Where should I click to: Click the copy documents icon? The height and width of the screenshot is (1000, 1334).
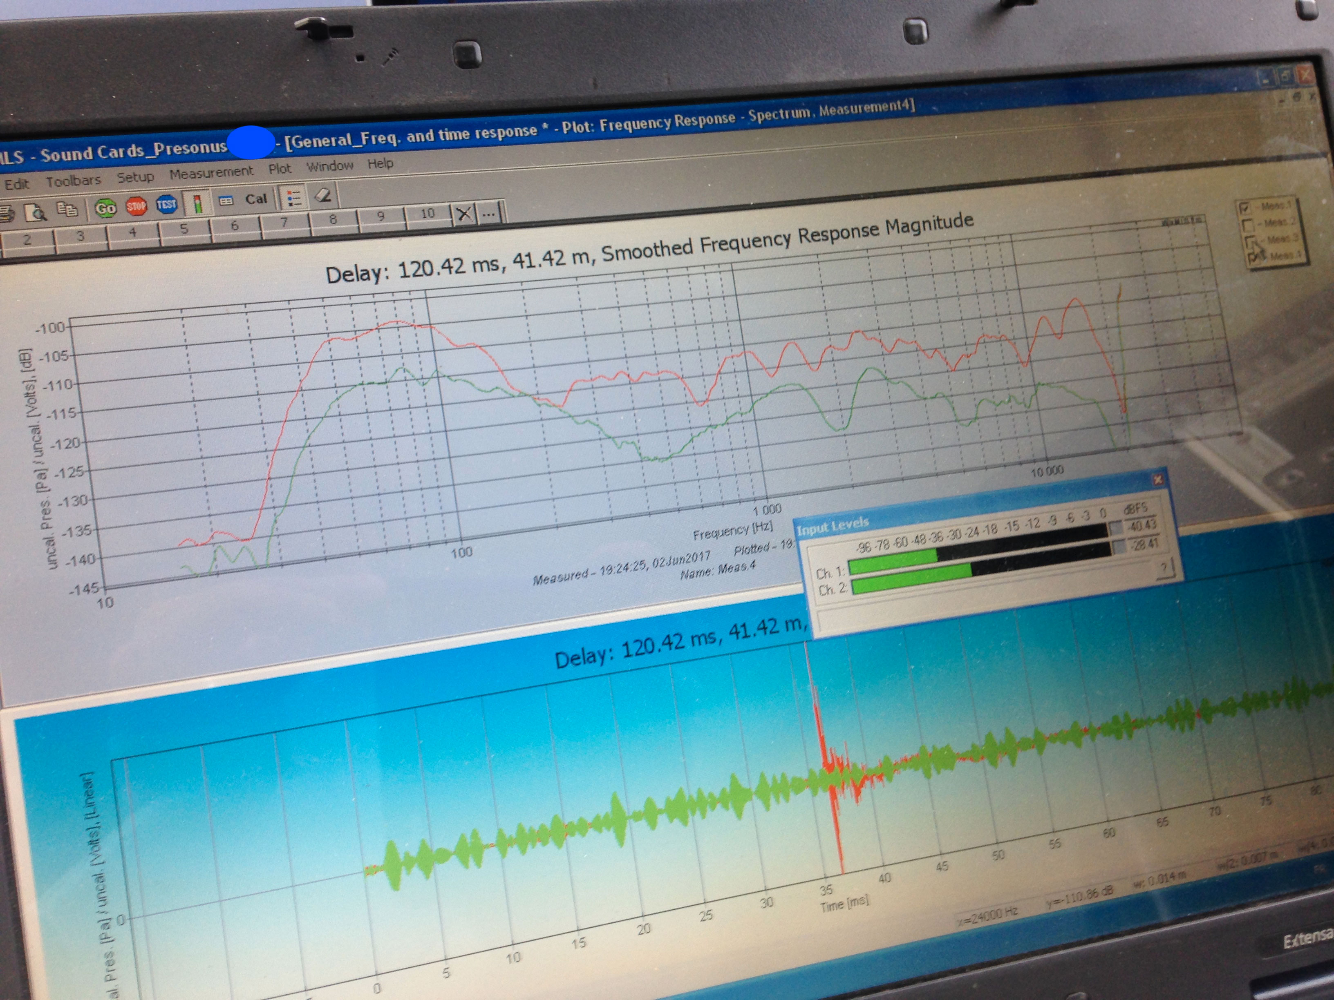66,210
